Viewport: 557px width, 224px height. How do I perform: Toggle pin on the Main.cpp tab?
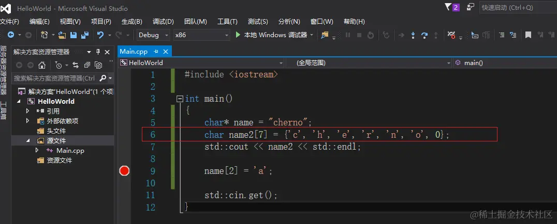click(x=156, y=52)
